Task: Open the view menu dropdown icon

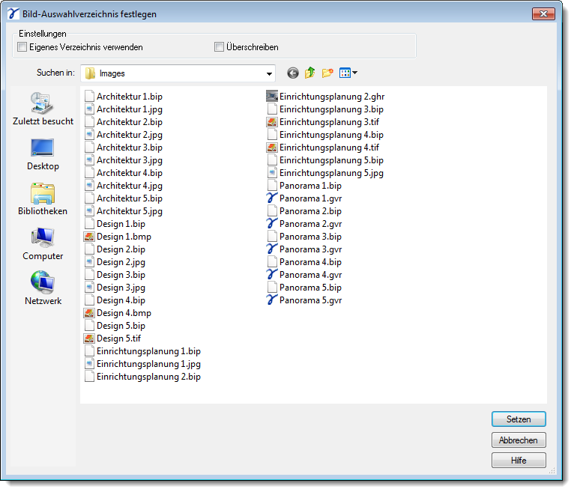Action: click(348, 73)
